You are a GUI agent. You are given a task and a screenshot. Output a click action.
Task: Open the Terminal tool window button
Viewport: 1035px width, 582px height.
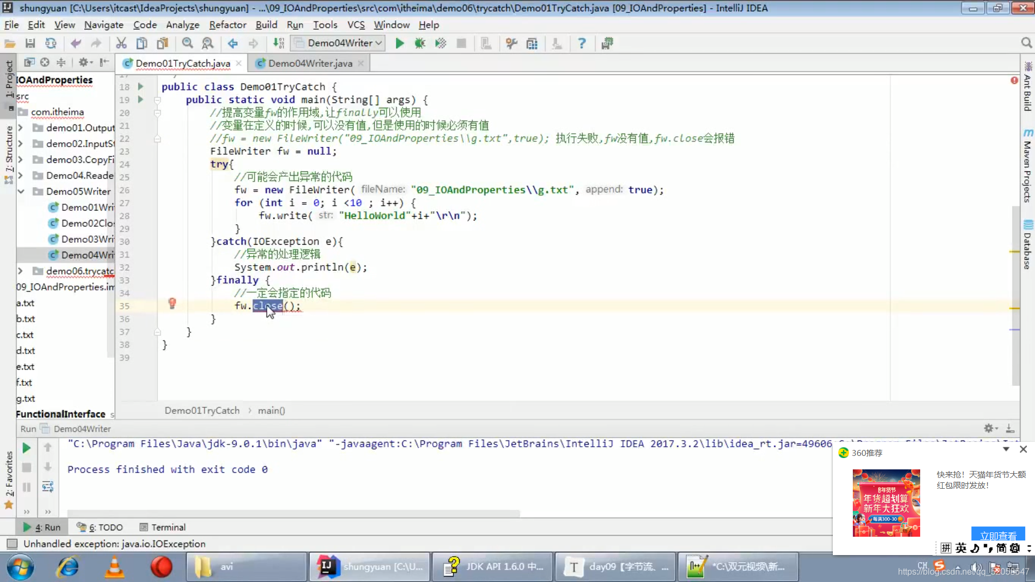[163, 527]
